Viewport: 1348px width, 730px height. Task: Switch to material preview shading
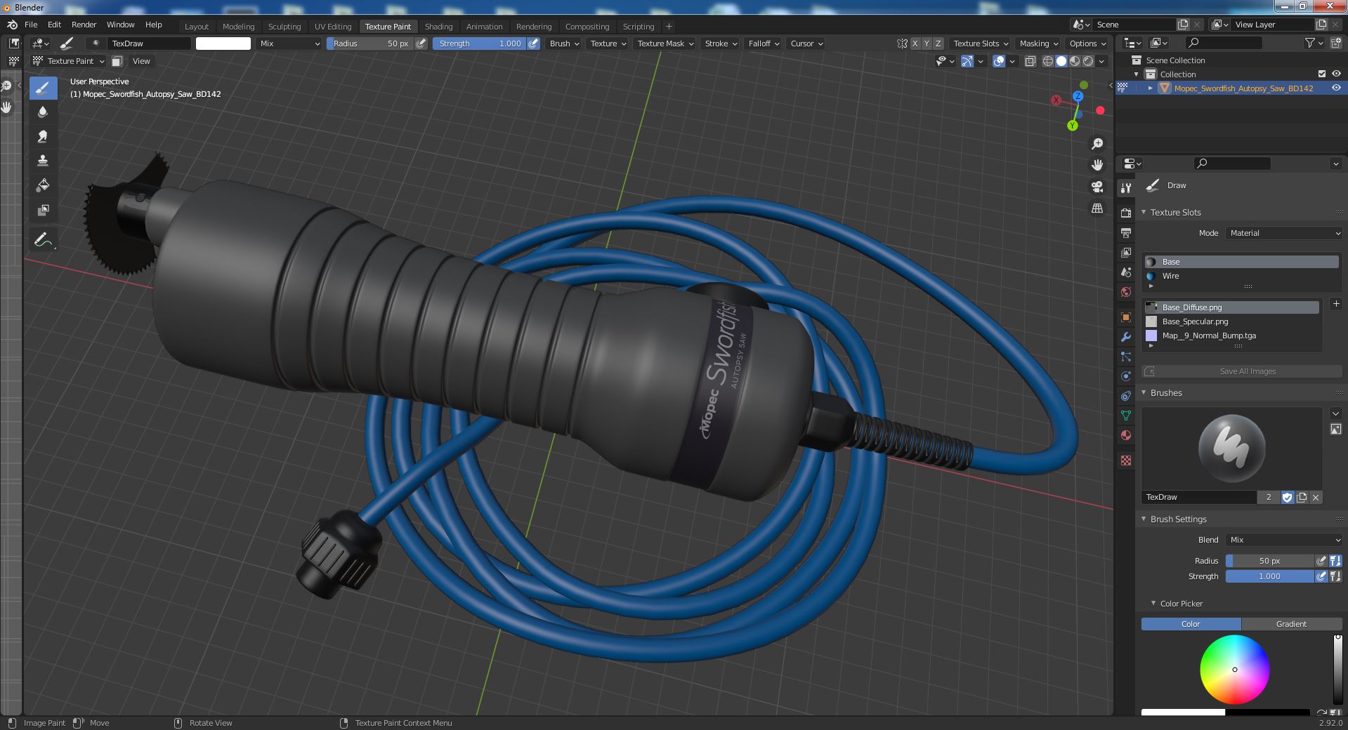tap(1075, 61)
